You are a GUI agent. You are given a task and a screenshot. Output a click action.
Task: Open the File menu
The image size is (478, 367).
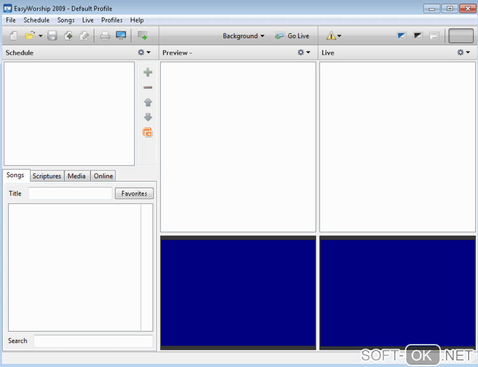coord(11,20)
